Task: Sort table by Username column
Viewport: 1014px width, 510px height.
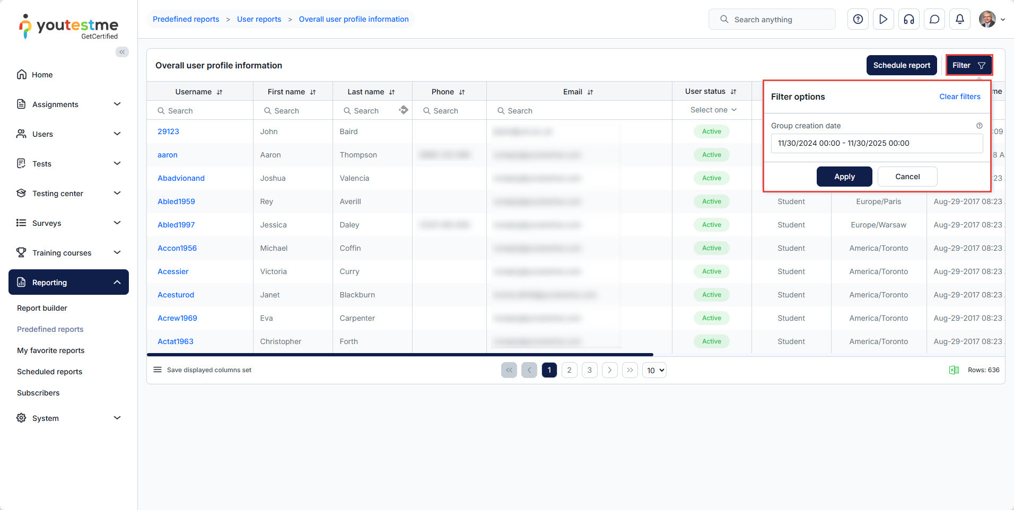Action: point(220,92)
